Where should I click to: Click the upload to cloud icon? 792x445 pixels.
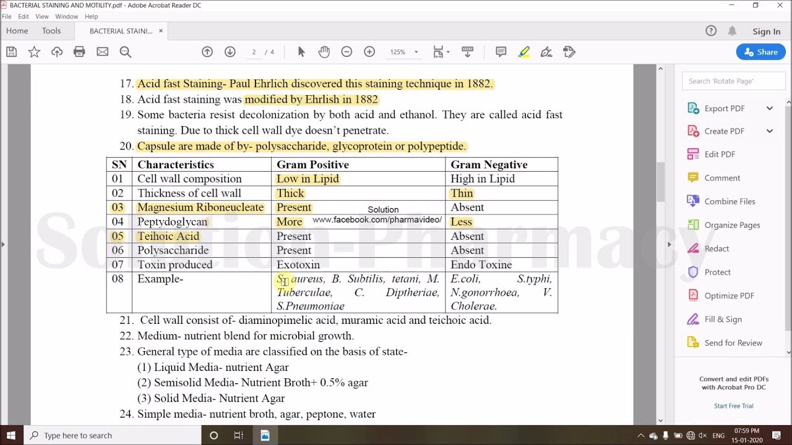click(x=57, y=52)
